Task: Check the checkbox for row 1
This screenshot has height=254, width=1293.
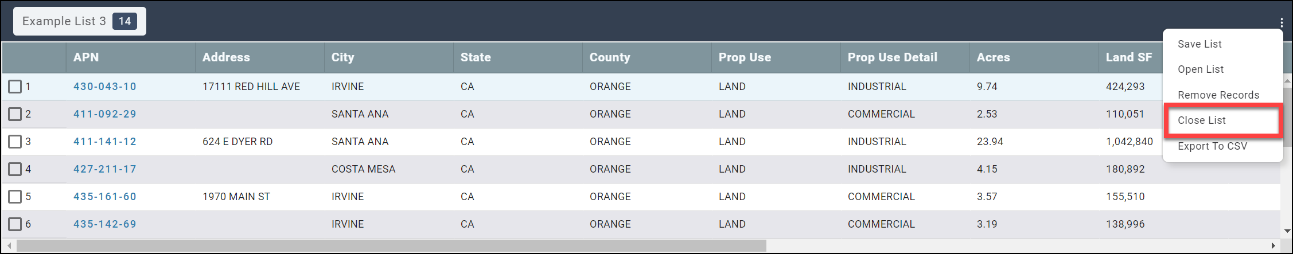Action: click(15, 87)
